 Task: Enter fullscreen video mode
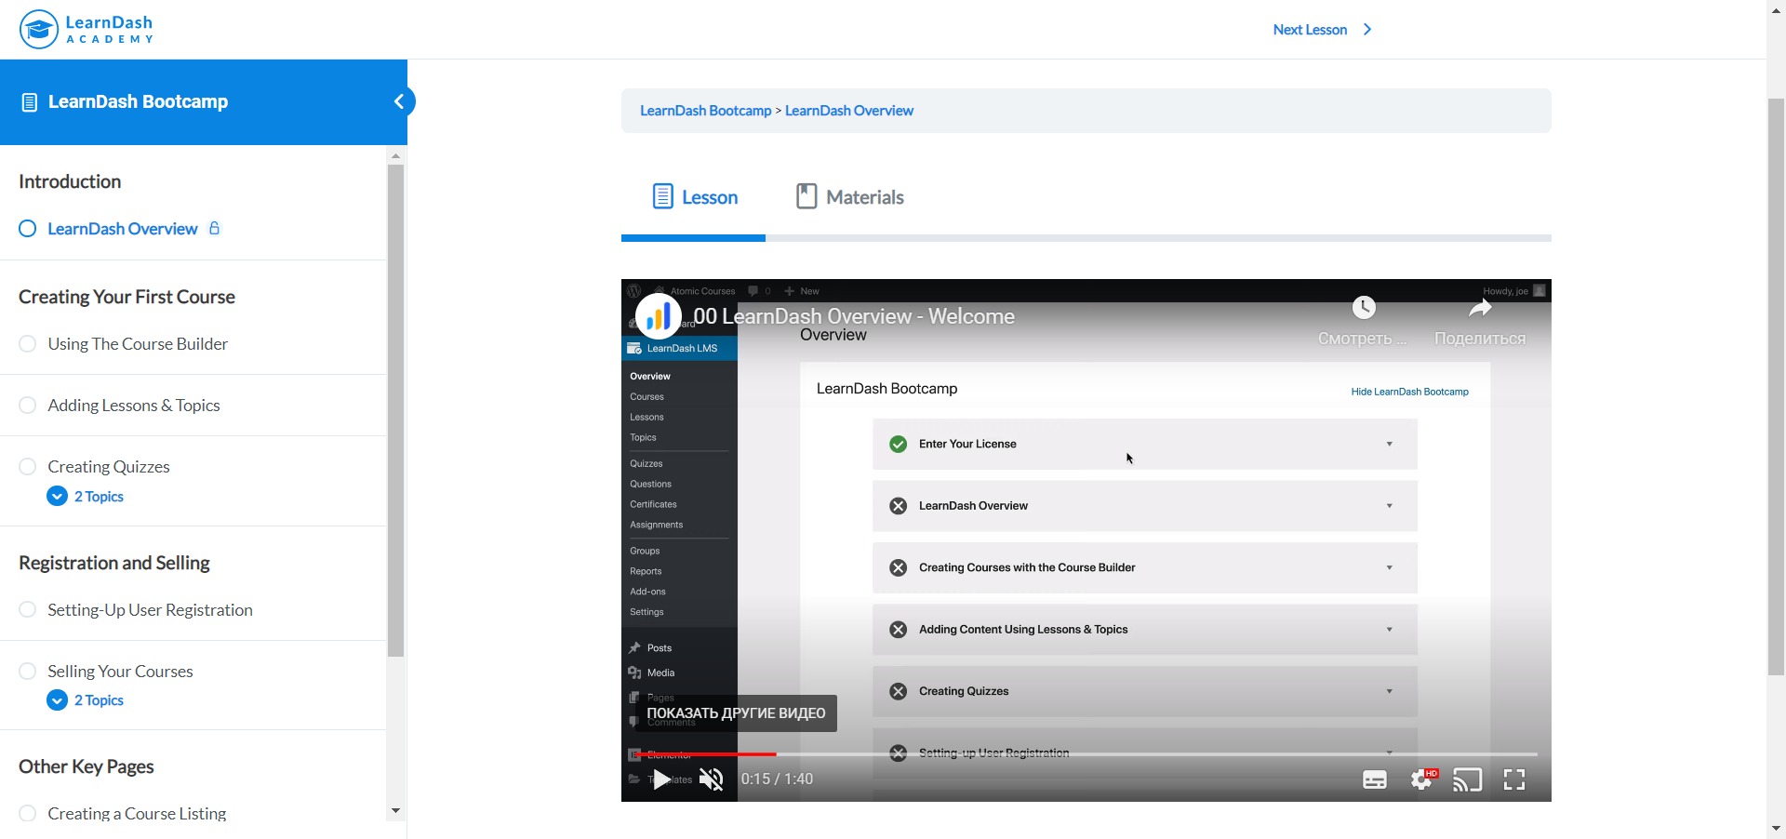tap(1514, 779)
